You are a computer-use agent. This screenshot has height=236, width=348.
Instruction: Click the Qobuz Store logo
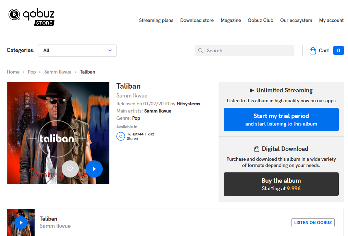click(32, 17)
